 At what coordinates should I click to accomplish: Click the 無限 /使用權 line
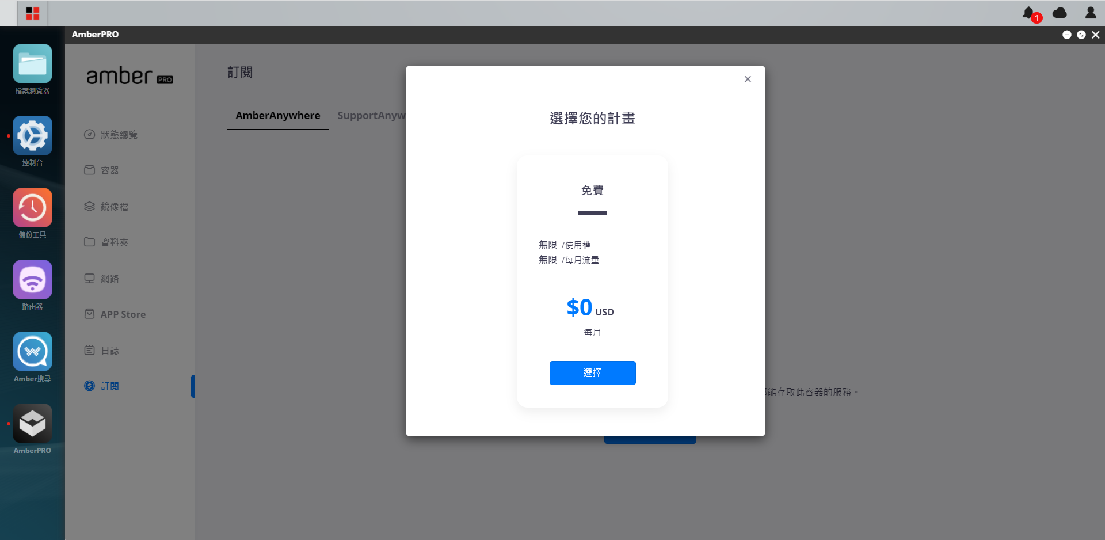tap(565, 245)
